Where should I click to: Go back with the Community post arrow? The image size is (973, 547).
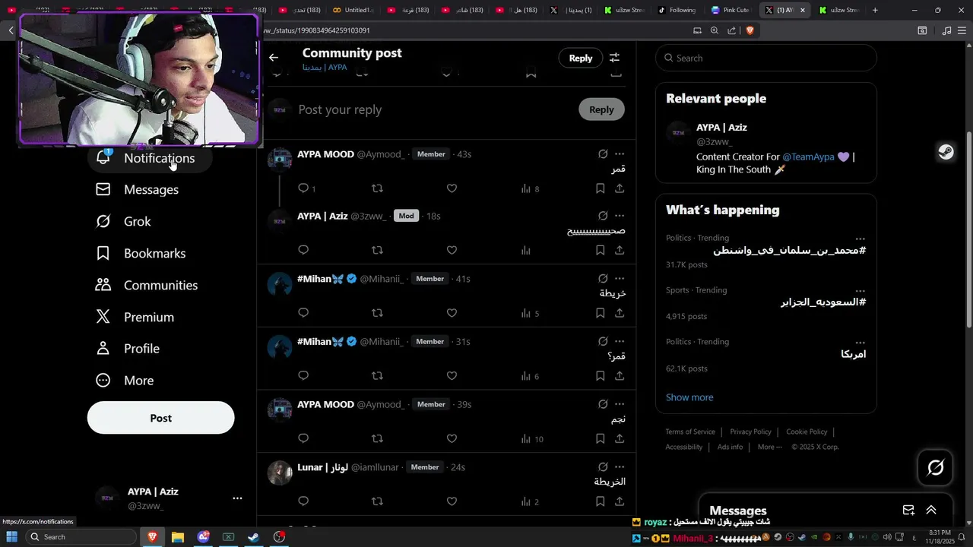(274, 58)
